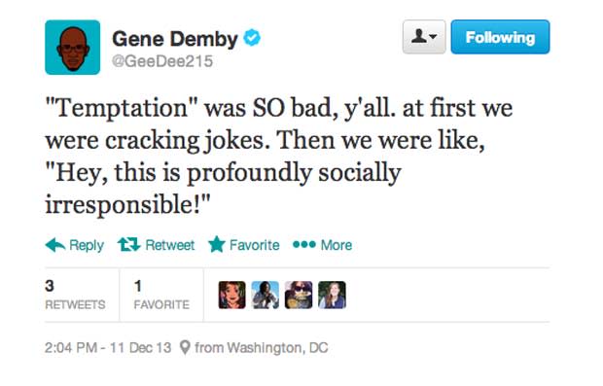
Task: Click the Gene Demby display name
Action: point(175,39)
